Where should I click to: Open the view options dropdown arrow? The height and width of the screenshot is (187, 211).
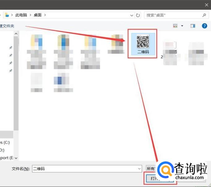click(x=182, y=26)
